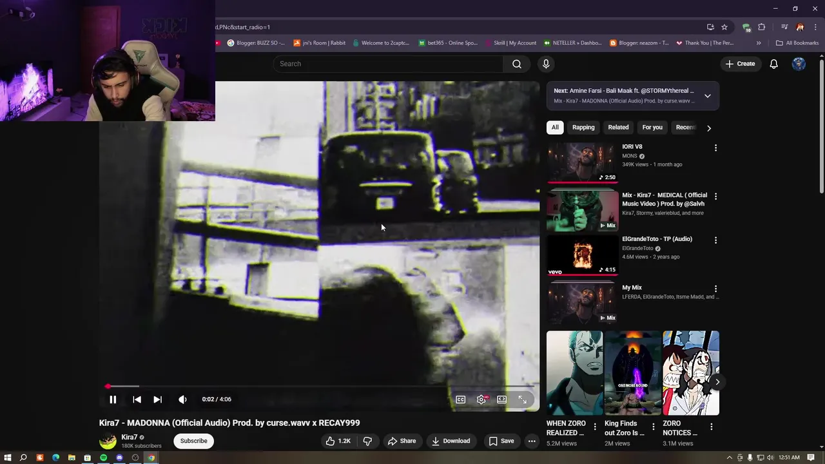Open Spotify from the taskbar
The height and width of the screenshot is (464, 825).
103,458
